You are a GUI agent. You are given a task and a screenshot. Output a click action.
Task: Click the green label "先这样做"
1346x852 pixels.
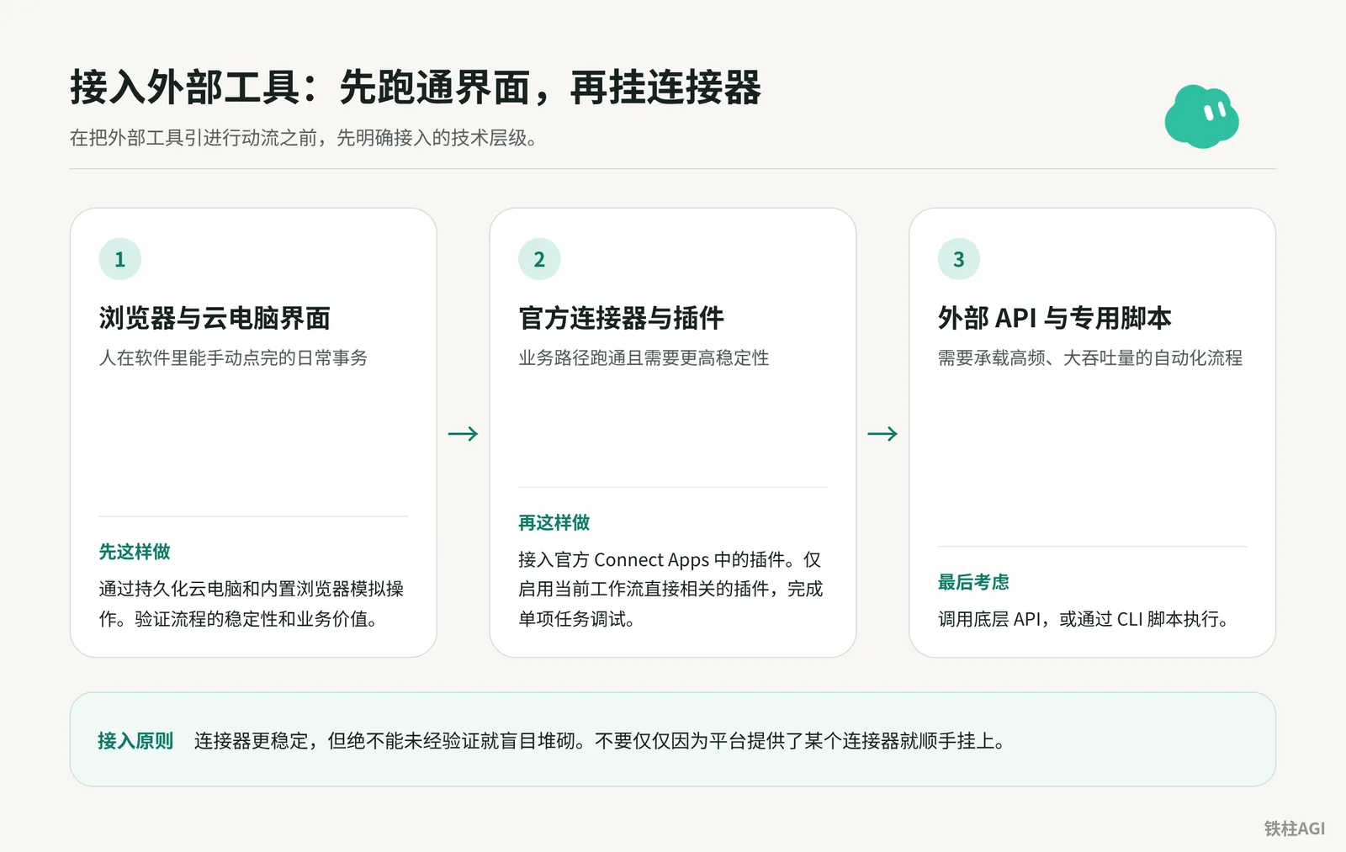click(x=135, y=552)
